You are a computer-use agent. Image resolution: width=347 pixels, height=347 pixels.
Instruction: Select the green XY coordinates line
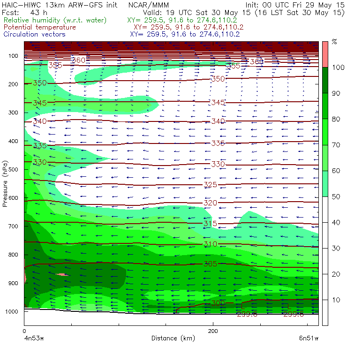point(182,20)
